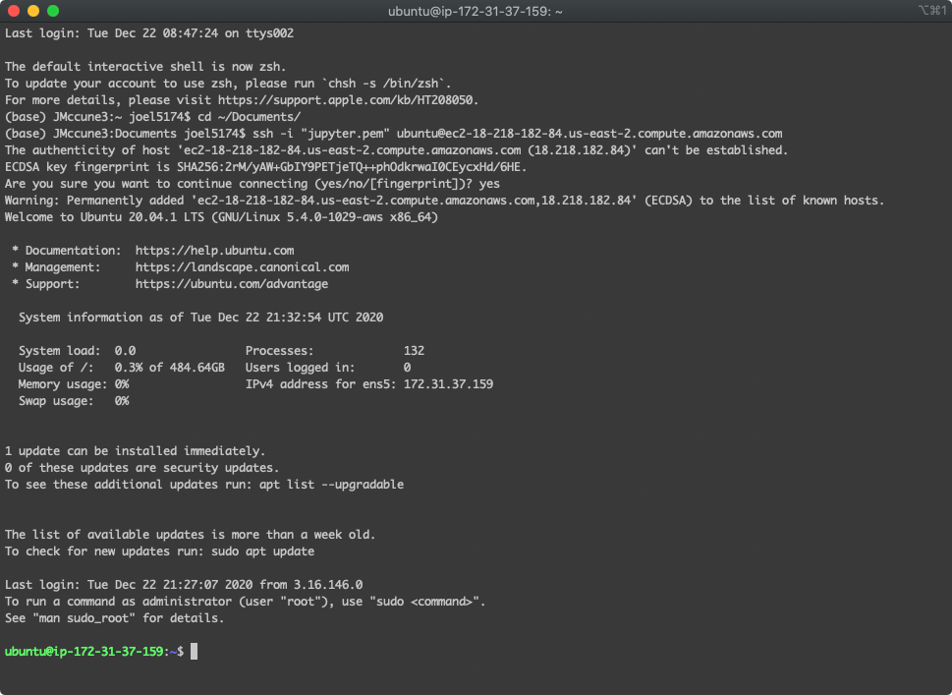Screen dimensions: 952x695
Task: Minimize the terminal using the yellow button
Action: [x=33, y=11]
